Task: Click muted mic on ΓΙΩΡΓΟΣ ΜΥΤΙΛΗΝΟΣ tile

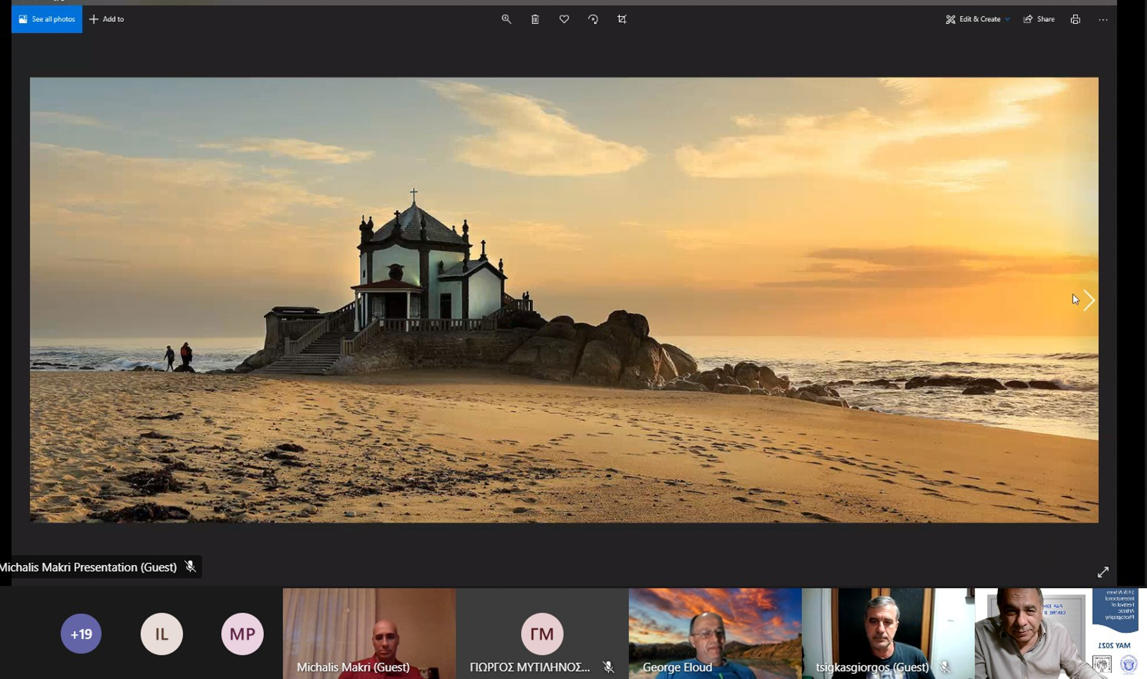Action: pyautogui.click(x=608, y=666)
